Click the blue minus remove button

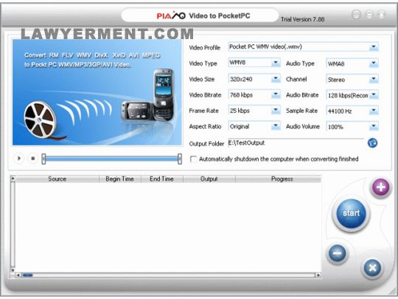pos(337,253)
